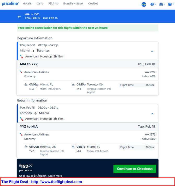Open the Cars tab

40,4
